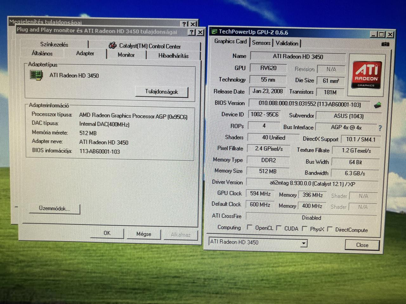Click the DirectX Support field 10.1 / SM4.1
Screen dimensions: 406x304
(x=360, y=139)
